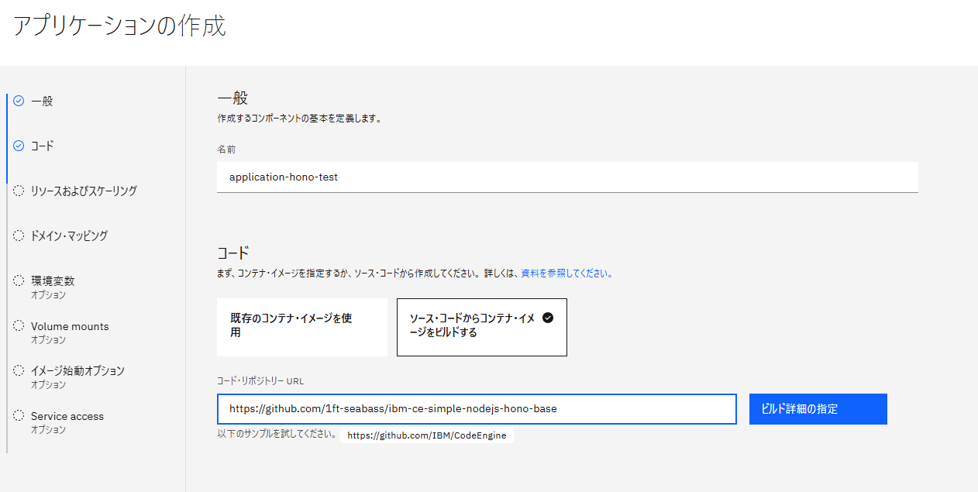Jump to the コード step label
The height and width of the screenshot is (492, 978).
tap(42, 146)
